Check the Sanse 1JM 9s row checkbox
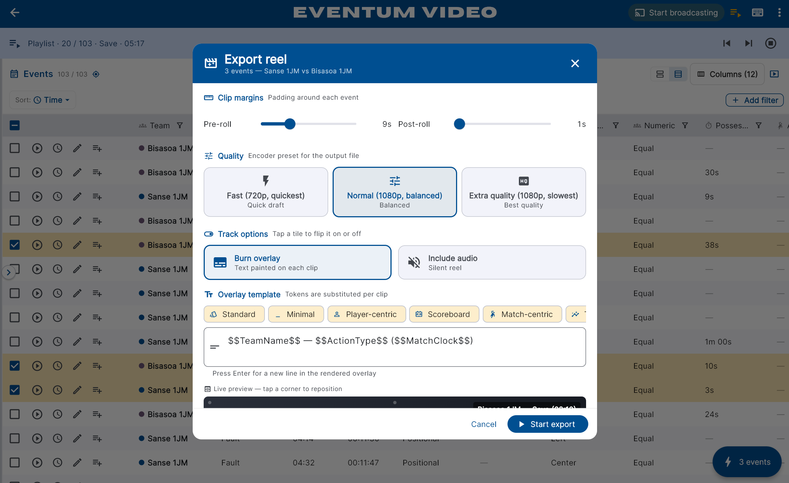The height and width of the screenshot is (483, 789). pos(15,196)
